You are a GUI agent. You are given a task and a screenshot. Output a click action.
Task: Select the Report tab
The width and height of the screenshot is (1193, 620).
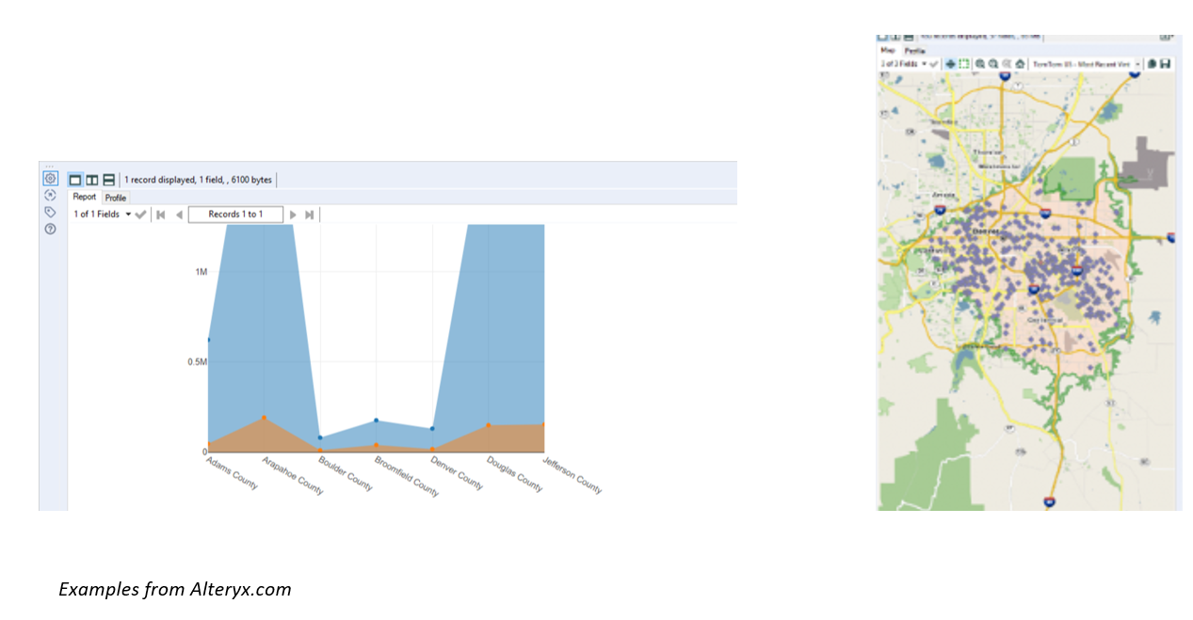click(x=85, y=198)
